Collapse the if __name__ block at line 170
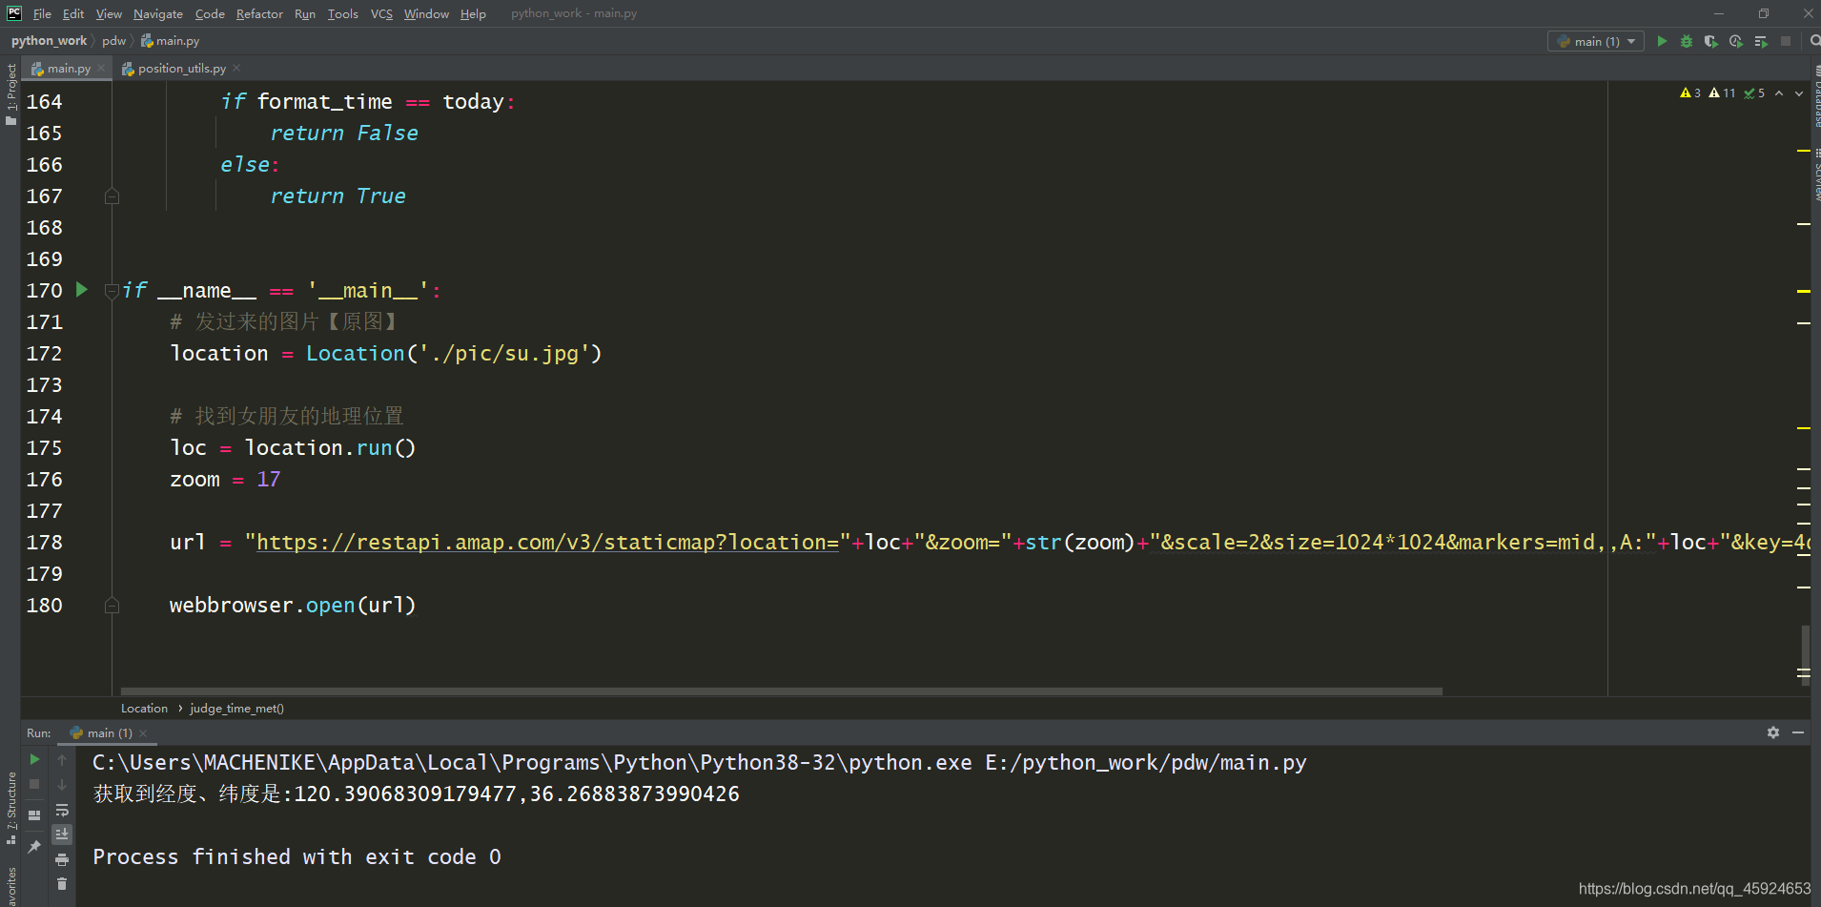1821x907 pixels. pyautogui.click(x=112, y=291)
